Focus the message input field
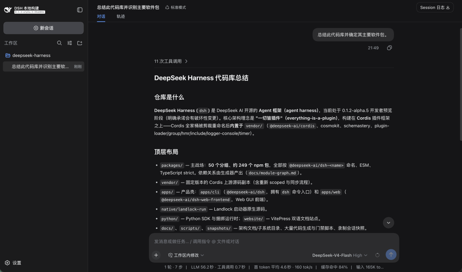Screen dimensions: 462x272 (x=273, y=241)
